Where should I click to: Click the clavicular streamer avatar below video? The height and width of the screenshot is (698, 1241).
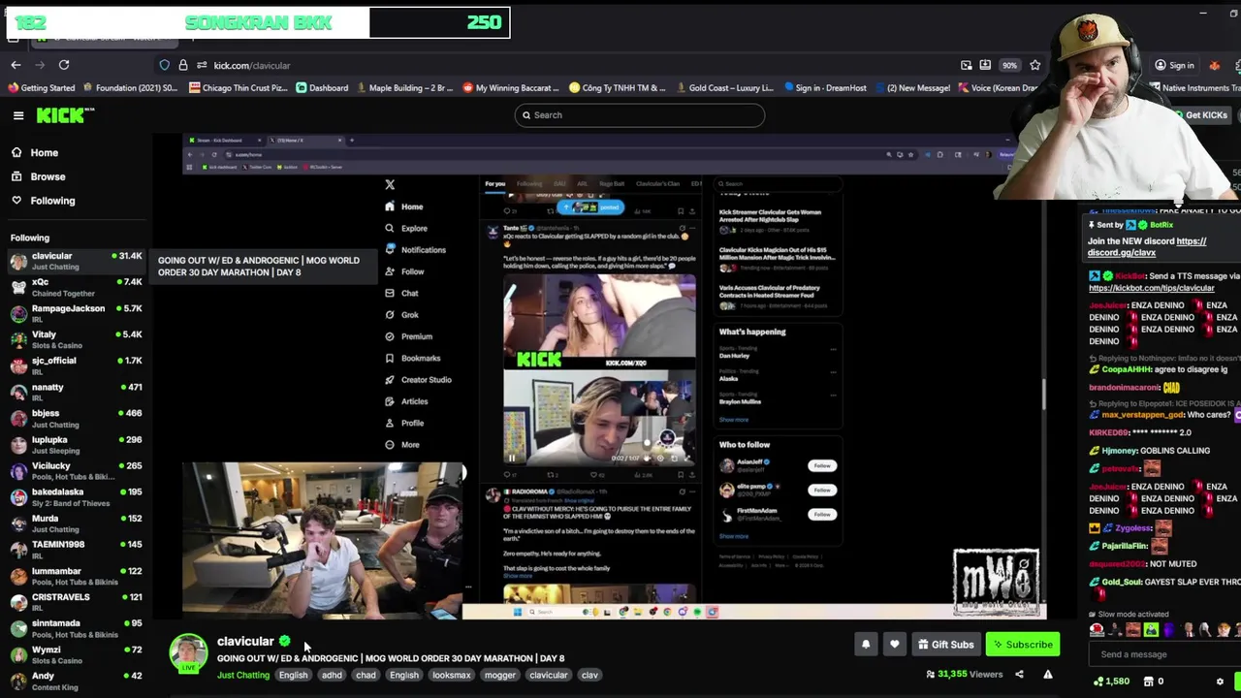click(188, 653)
